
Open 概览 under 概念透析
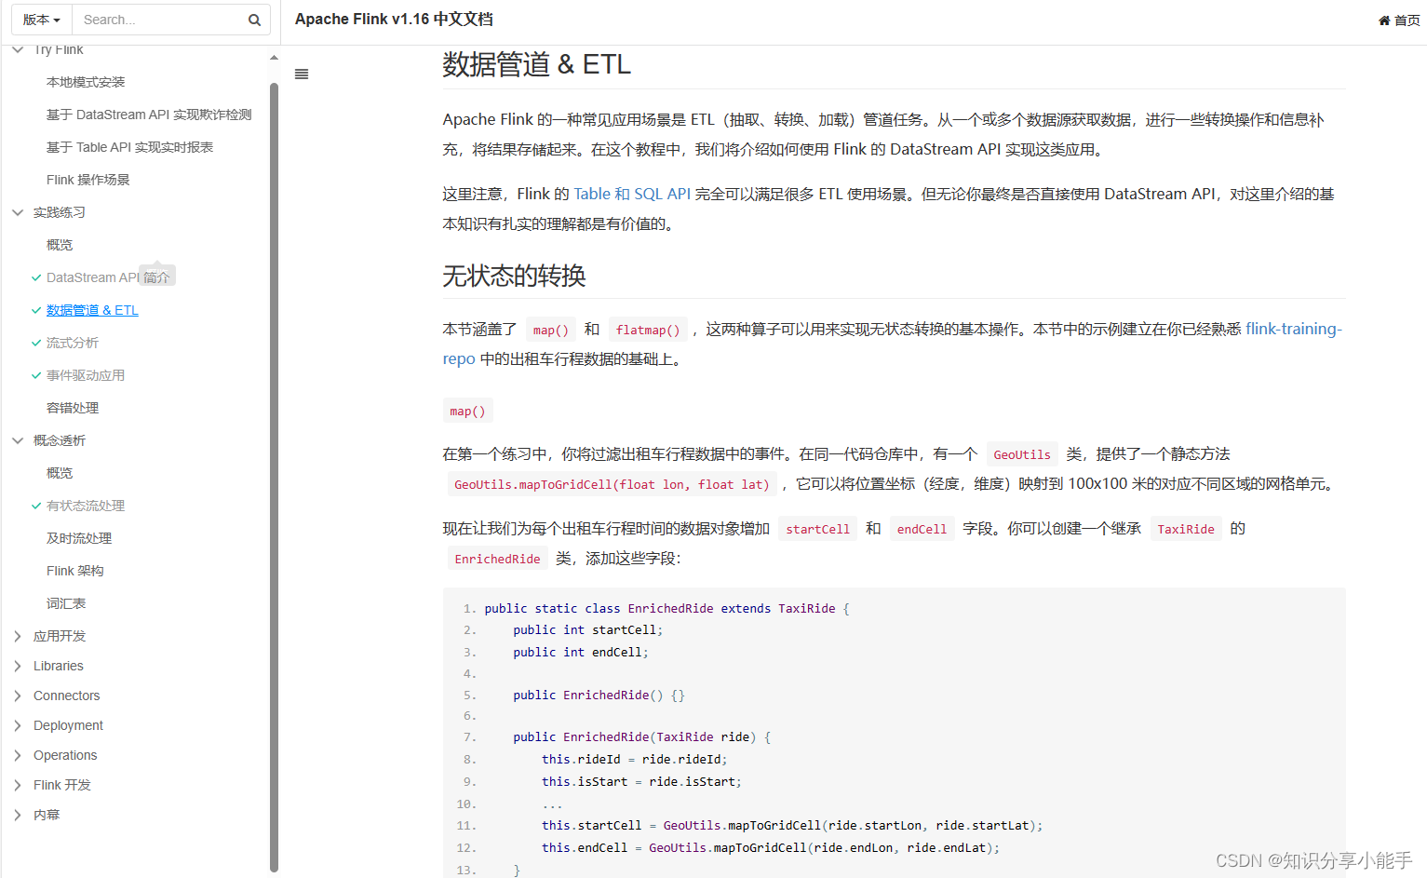60,473
